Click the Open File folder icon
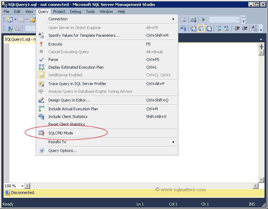 [x=33, y=20]
